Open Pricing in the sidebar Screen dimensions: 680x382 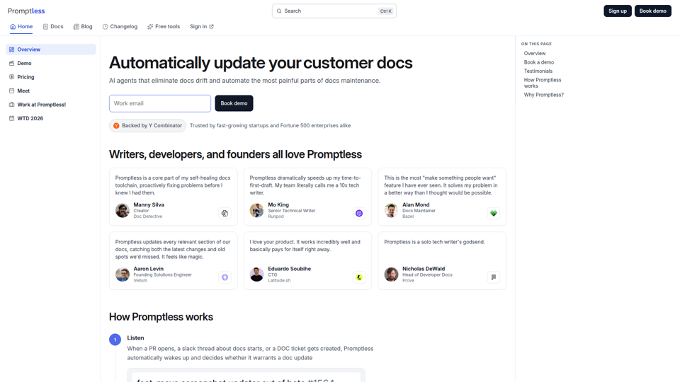51,77
